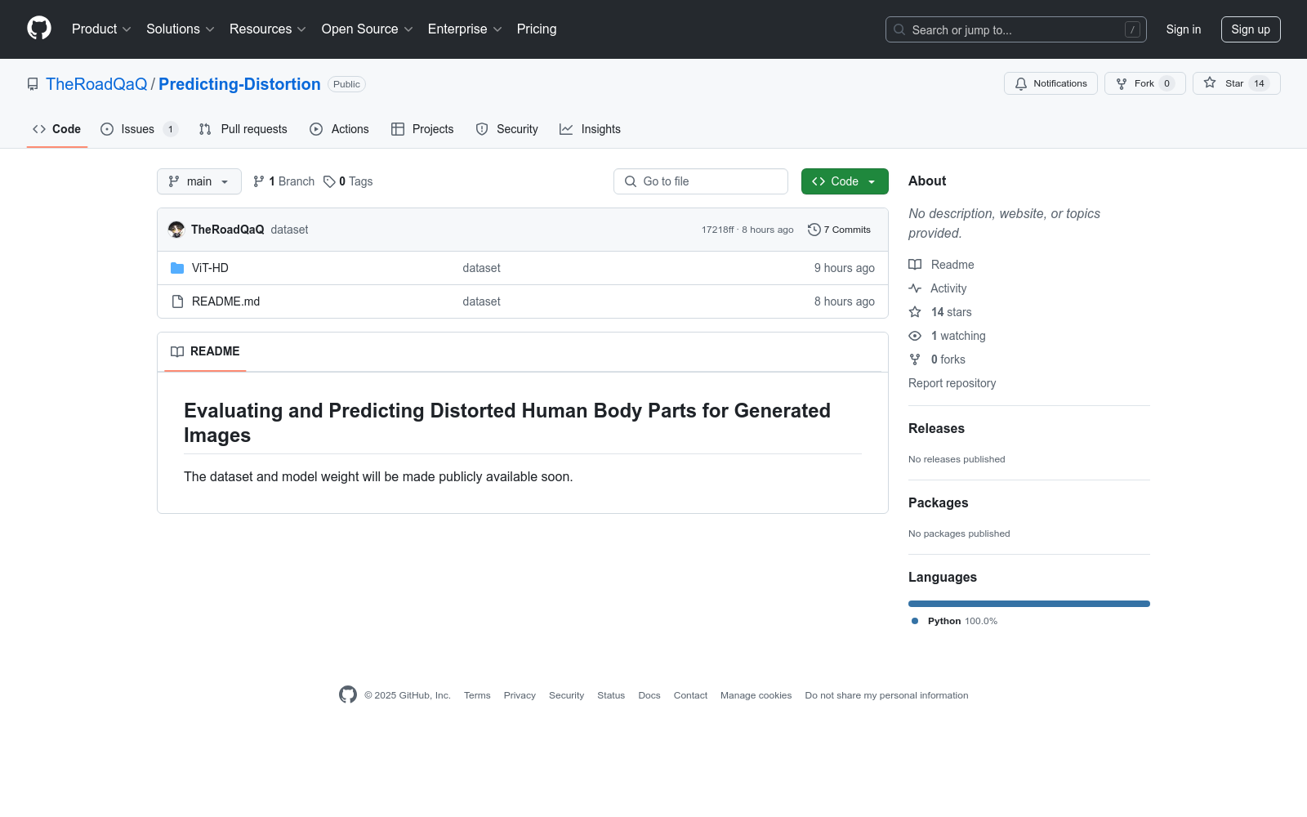Click the Fork icon button

coord(1122,83)
